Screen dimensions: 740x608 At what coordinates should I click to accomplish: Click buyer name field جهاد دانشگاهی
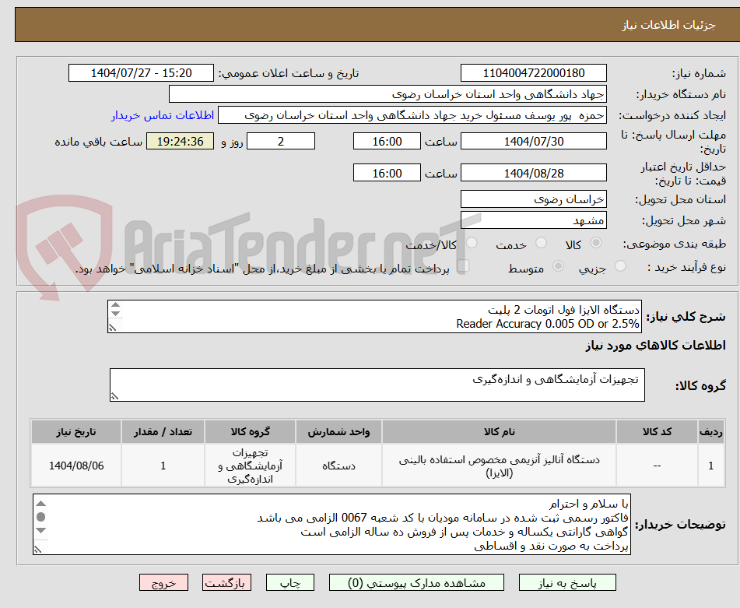388,94
